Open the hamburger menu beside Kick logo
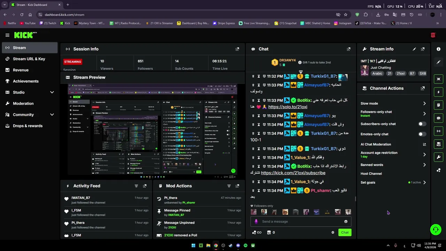The image size is (446, 251). point(7,35)
